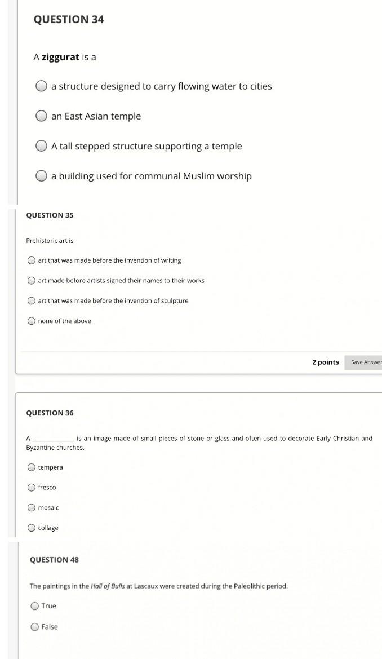Viewport: 382px width, 659px height.
Task: Choose 'an East Asian temple' radio button
Action: pos(41,116)
